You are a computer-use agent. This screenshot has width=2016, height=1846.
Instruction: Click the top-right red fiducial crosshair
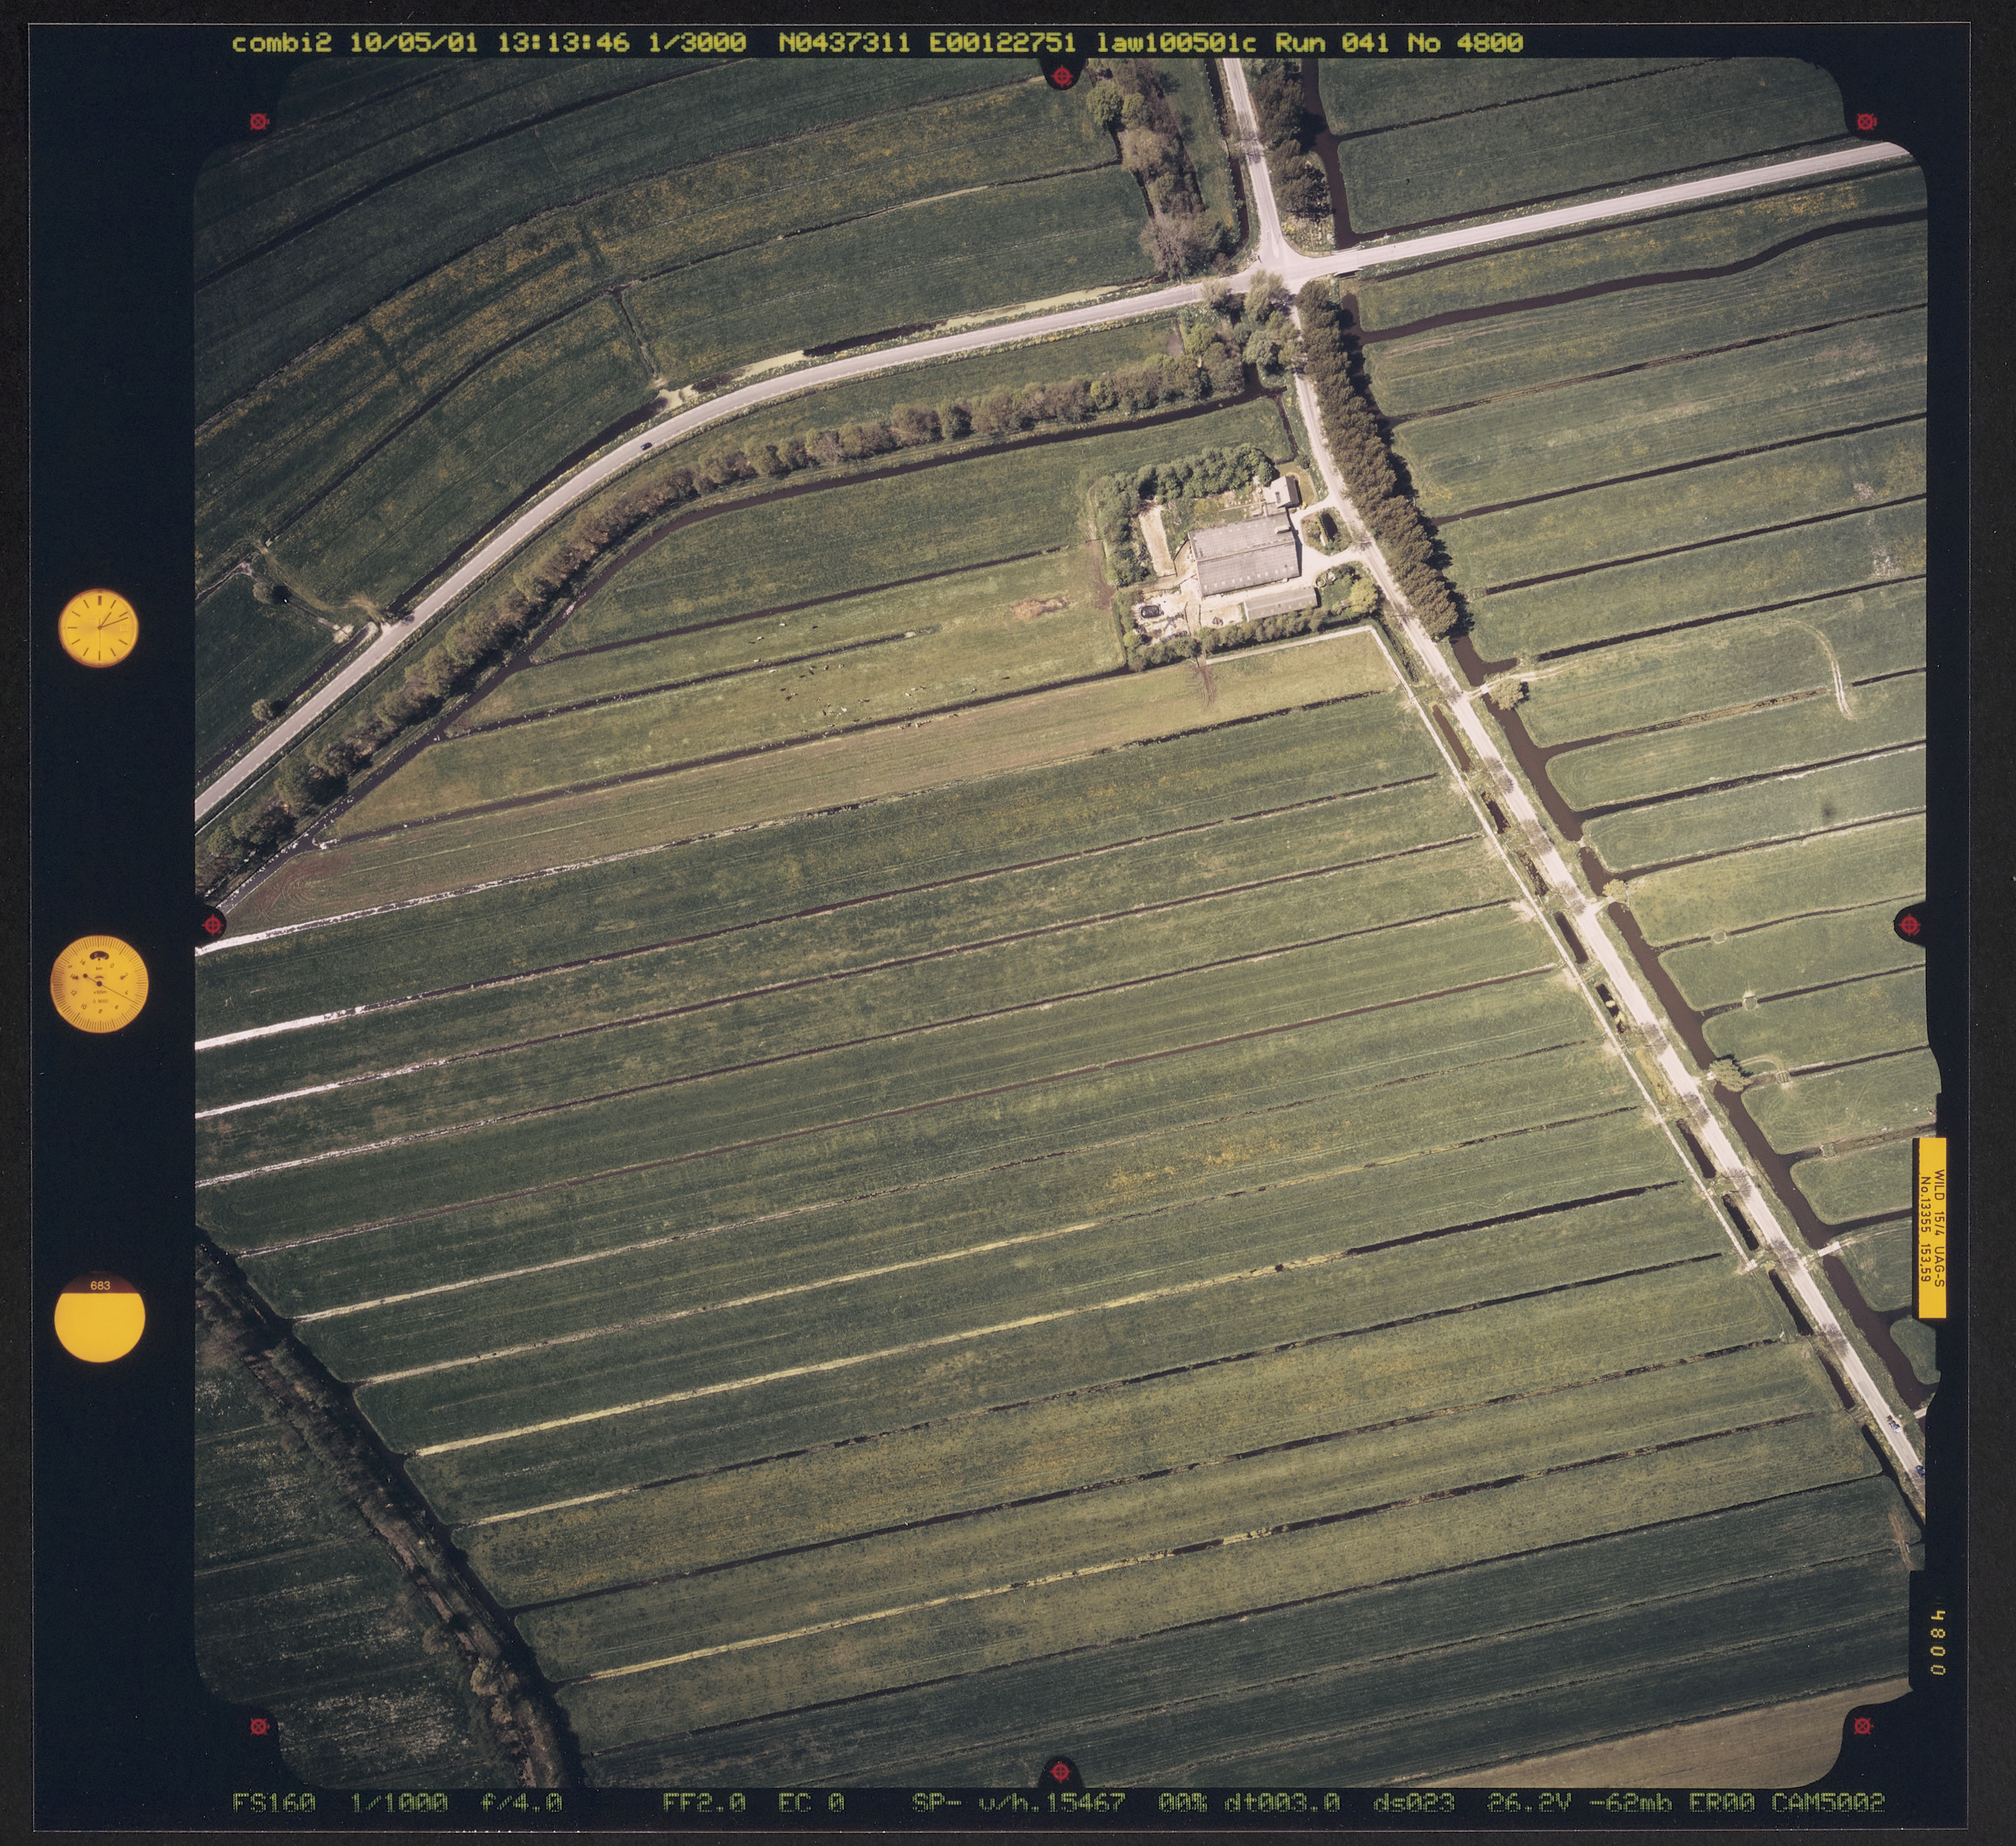tap(1865, 122)
